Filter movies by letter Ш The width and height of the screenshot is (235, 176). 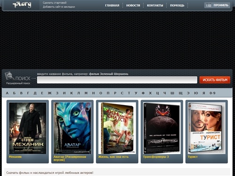(172, 93)
